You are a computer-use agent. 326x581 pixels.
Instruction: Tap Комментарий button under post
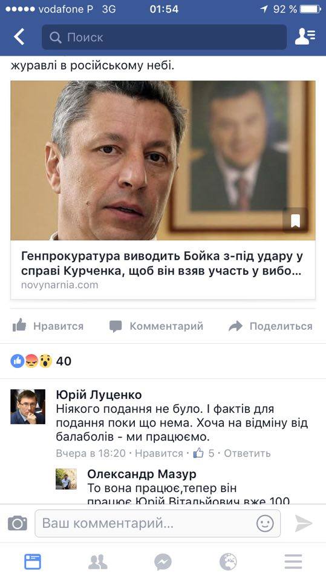click(x=156, y=326)
